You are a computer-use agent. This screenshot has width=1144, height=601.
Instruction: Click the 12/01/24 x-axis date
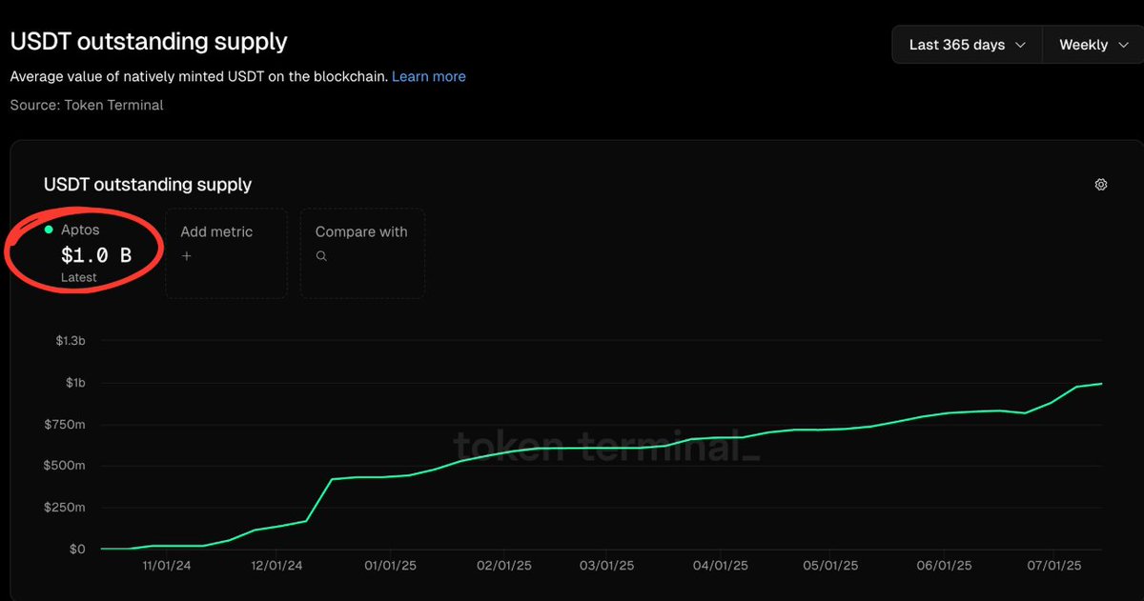click(276, 565)
